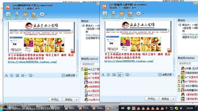
Task: Click 搜索群成员 field in 2343 window
Action: click(x=91, y=64)
